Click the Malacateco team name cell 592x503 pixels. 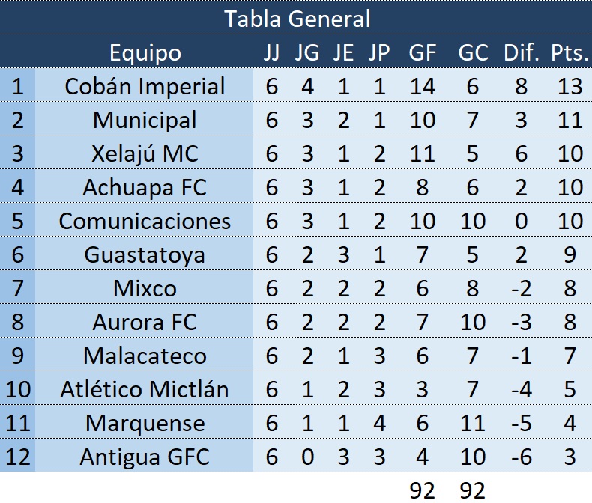[145, 356]
